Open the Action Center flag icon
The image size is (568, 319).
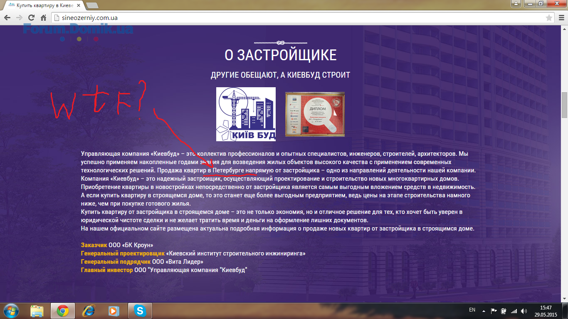[x=494, y=311]
